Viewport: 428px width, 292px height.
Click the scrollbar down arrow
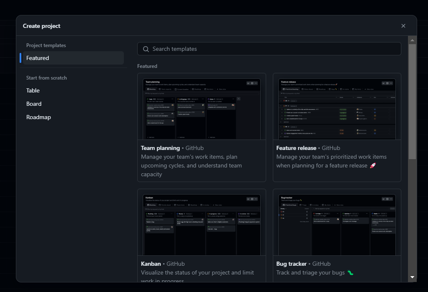[x=412, y=277]
